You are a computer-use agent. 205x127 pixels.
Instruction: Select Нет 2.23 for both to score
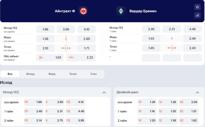click(x=81, y=57)
